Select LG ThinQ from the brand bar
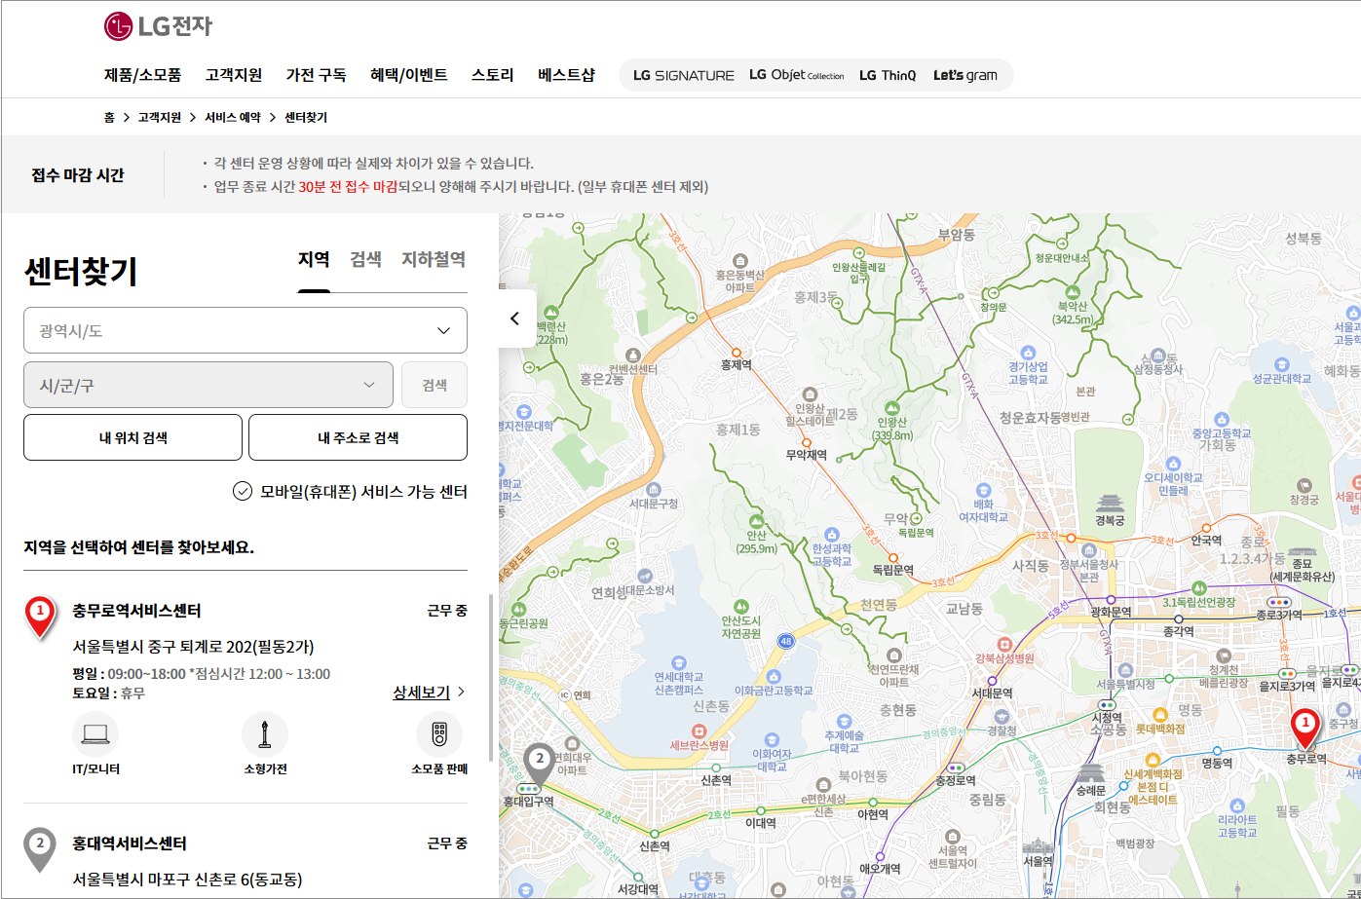Image resolution: width=1361 pixels, height=899 pixels. point(888,74)
